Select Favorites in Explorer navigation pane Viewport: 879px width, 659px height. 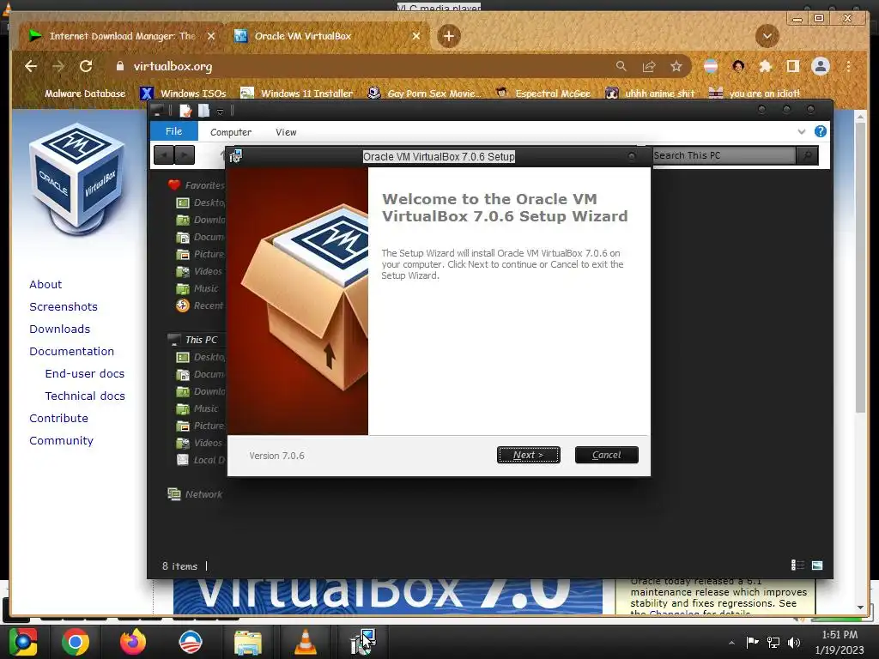point(197,185)
